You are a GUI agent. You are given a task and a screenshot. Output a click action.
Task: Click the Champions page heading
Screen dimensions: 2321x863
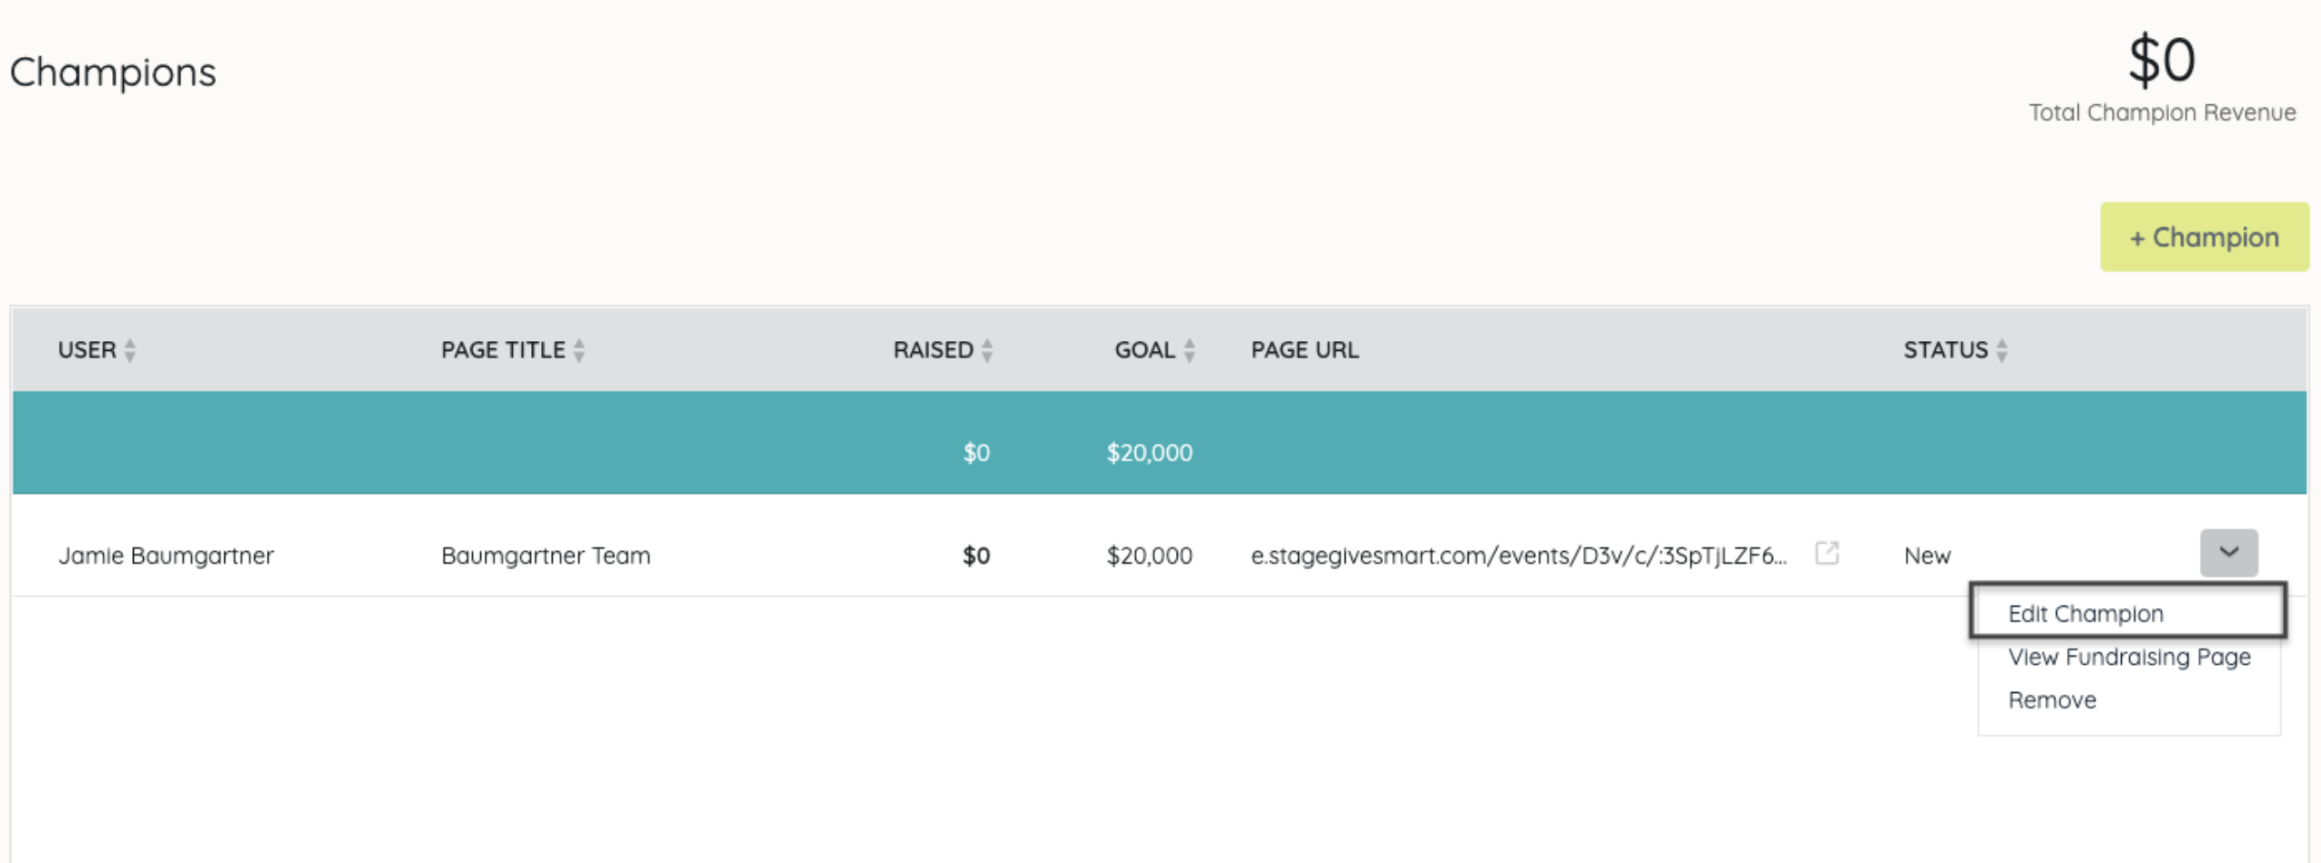coord(113,72)
